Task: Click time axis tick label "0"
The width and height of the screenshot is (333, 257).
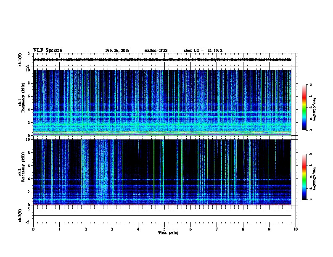Action: click(33, 229)
